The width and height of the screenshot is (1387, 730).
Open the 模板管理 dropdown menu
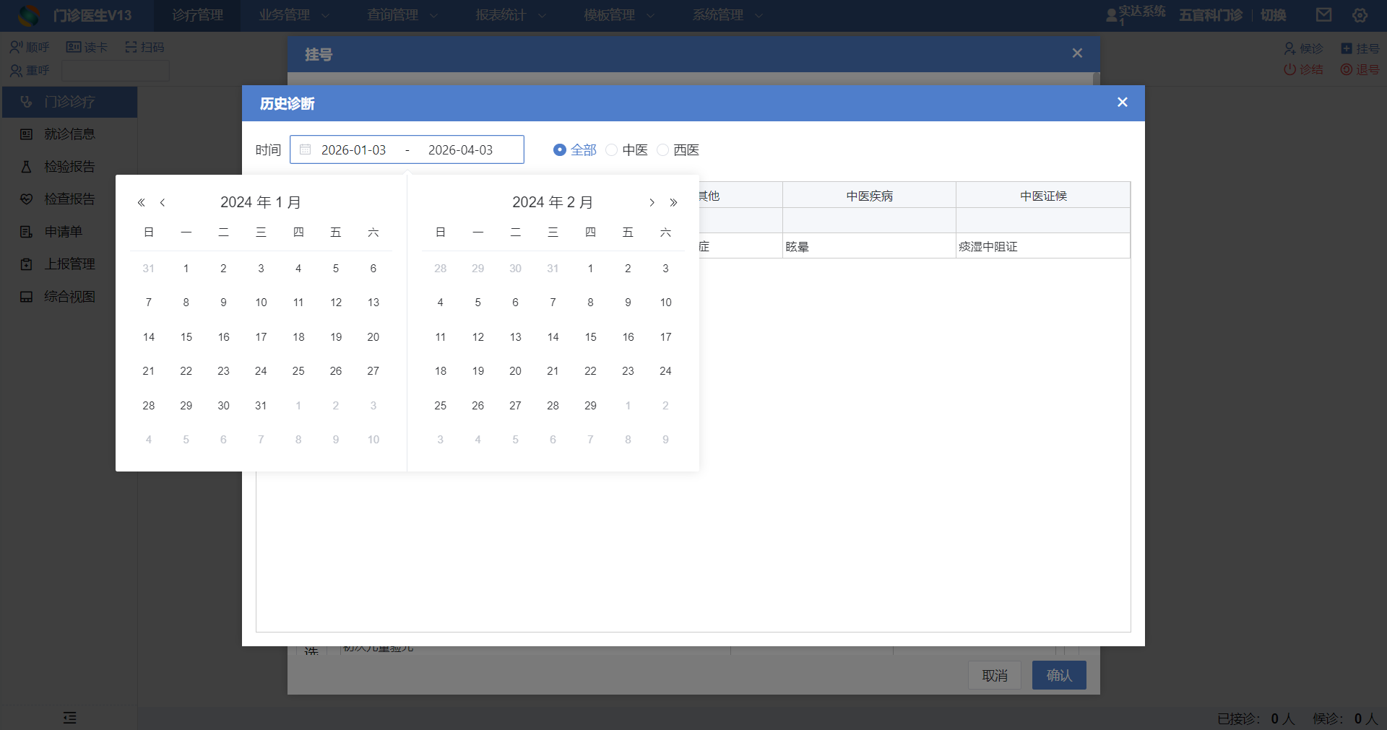618,15
